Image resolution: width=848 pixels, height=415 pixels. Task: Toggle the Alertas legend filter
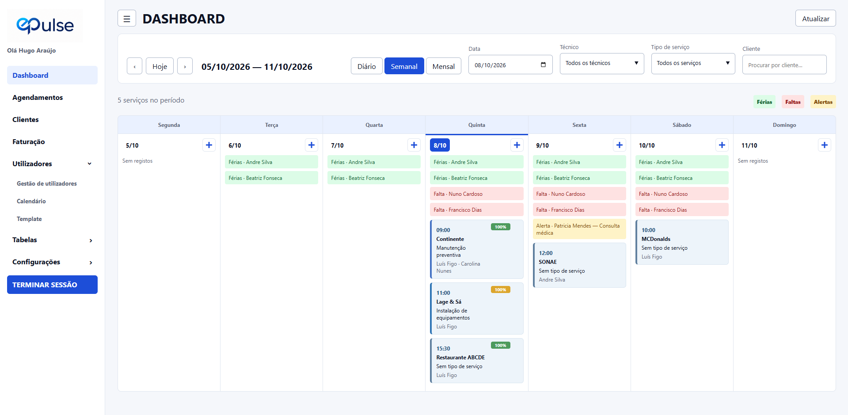(x=823, y=102)
